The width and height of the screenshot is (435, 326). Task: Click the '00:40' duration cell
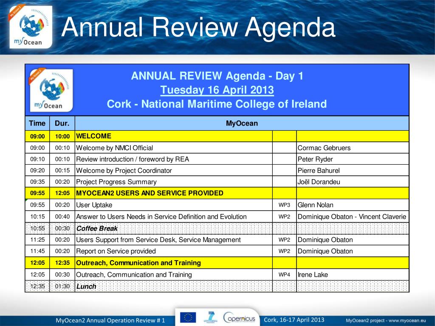coord(62,216)
